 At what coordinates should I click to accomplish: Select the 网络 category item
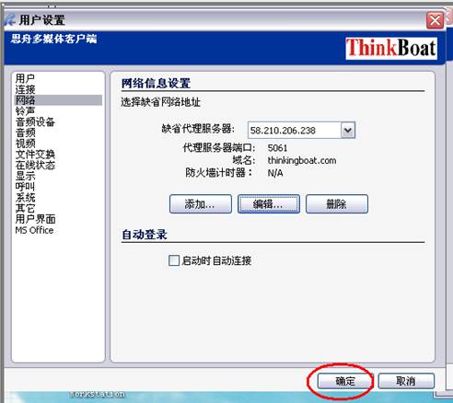(x=58, y=100)
